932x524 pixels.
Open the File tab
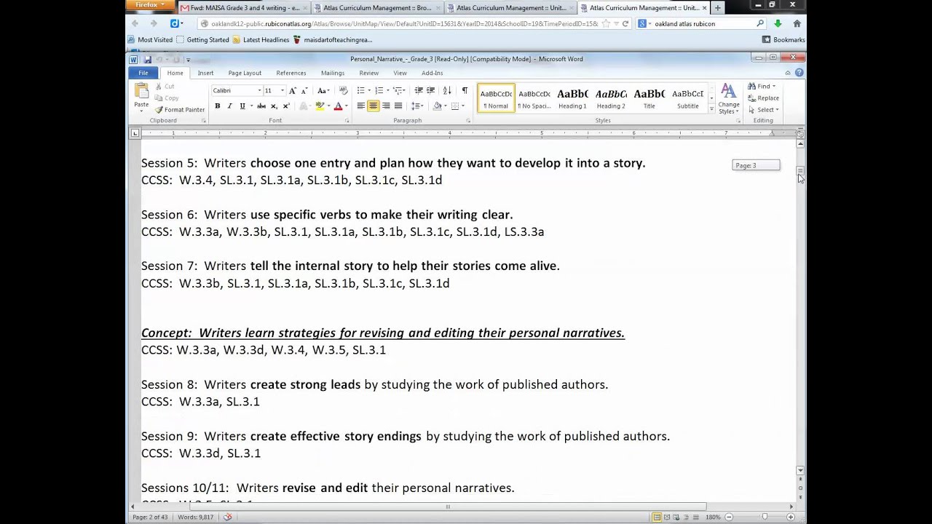pyautogui.click(x=143, y=73)
